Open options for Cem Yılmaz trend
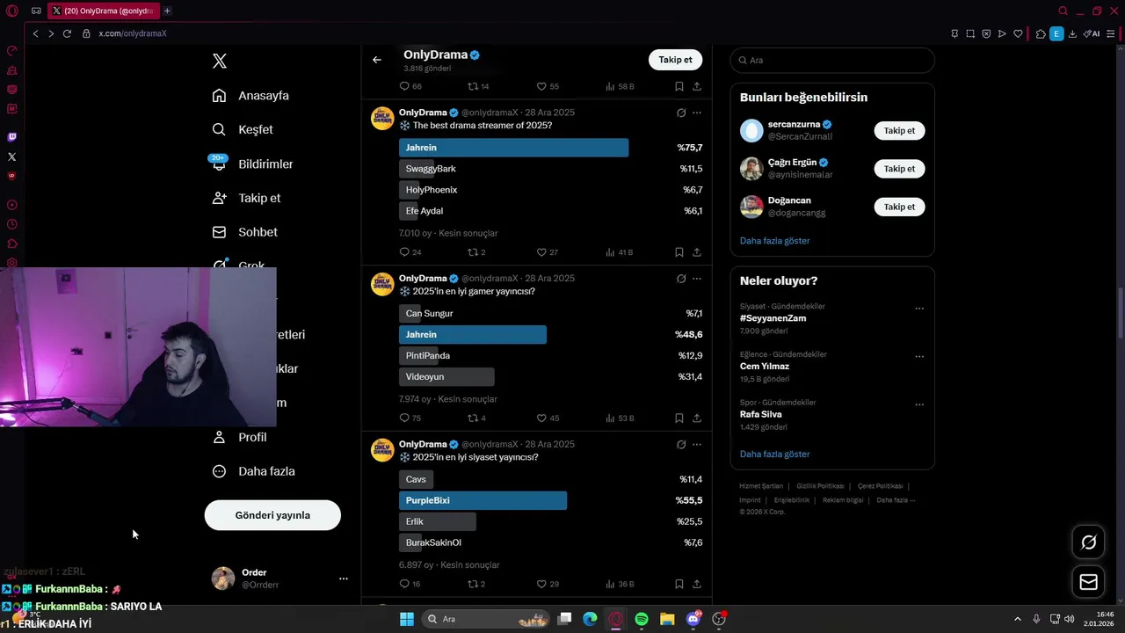The height and width of the screenshot is (633, 1125). click(x=919, y=357)
